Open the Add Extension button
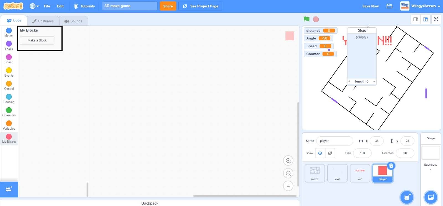Image resolution: width=443 pixels, height=206 pixels. [x=9, y=189]
